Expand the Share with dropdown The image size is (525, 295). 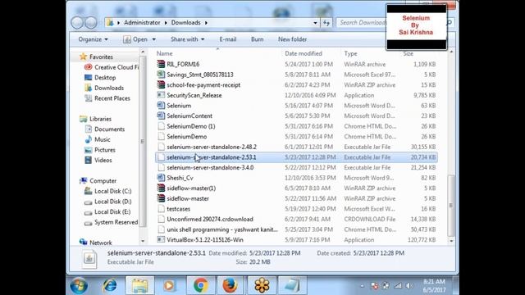click(188, 39)
